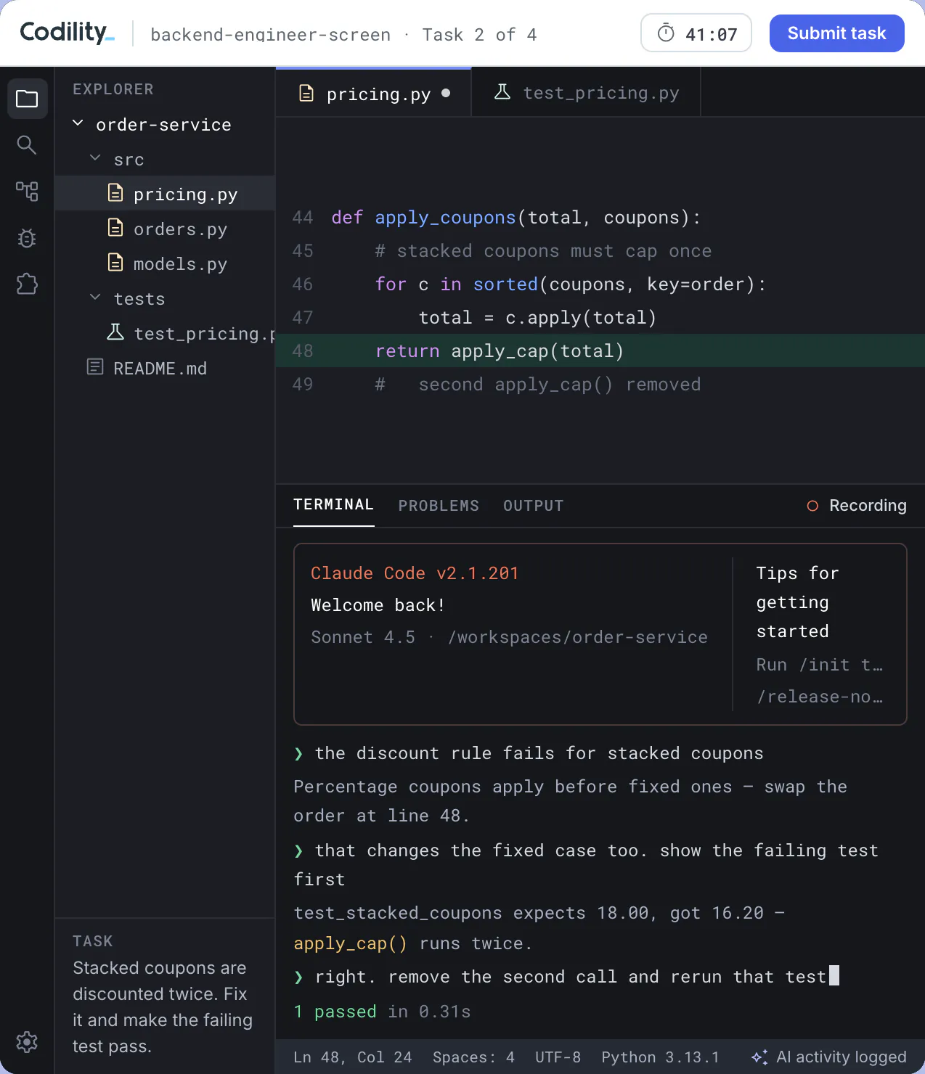Click the UTF-8 encoding status entry

[x=558, y=1057]
